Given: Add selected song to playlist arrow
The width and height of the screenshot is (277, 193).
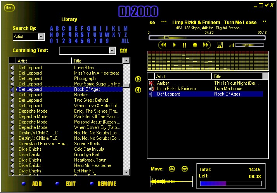Looking at the screenshot, I should point(138,79).
